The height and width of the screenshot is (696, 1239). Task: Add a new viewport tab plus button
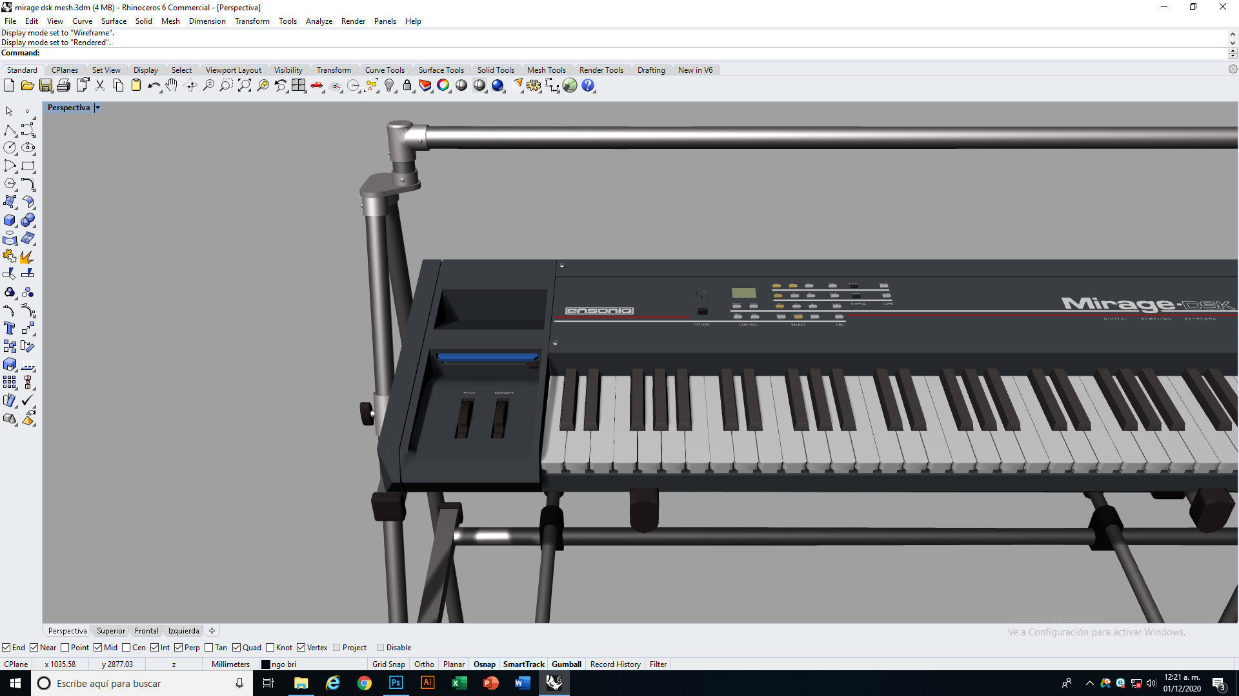(212, 631)
